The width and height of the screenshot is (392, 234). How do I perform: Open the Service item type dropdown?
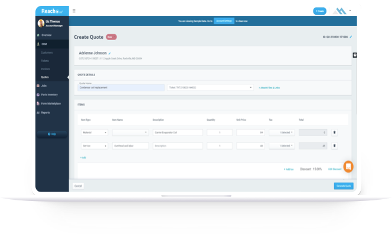tap(94, 146)
